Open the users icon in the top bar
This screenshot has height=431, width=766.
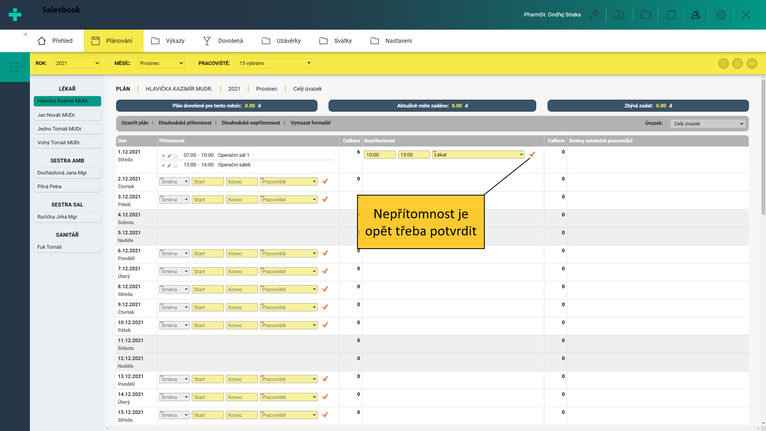click(696, 15)
